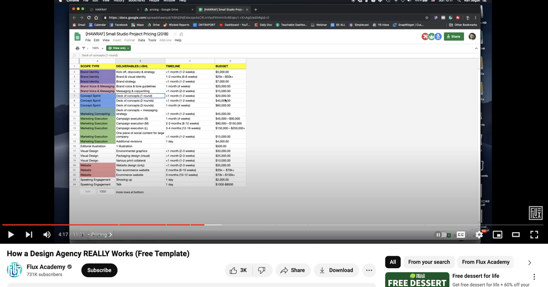Image resolution: width=548 pixels, height=287 pixels.
Task: Enter full screen mode
Action: 534,234
